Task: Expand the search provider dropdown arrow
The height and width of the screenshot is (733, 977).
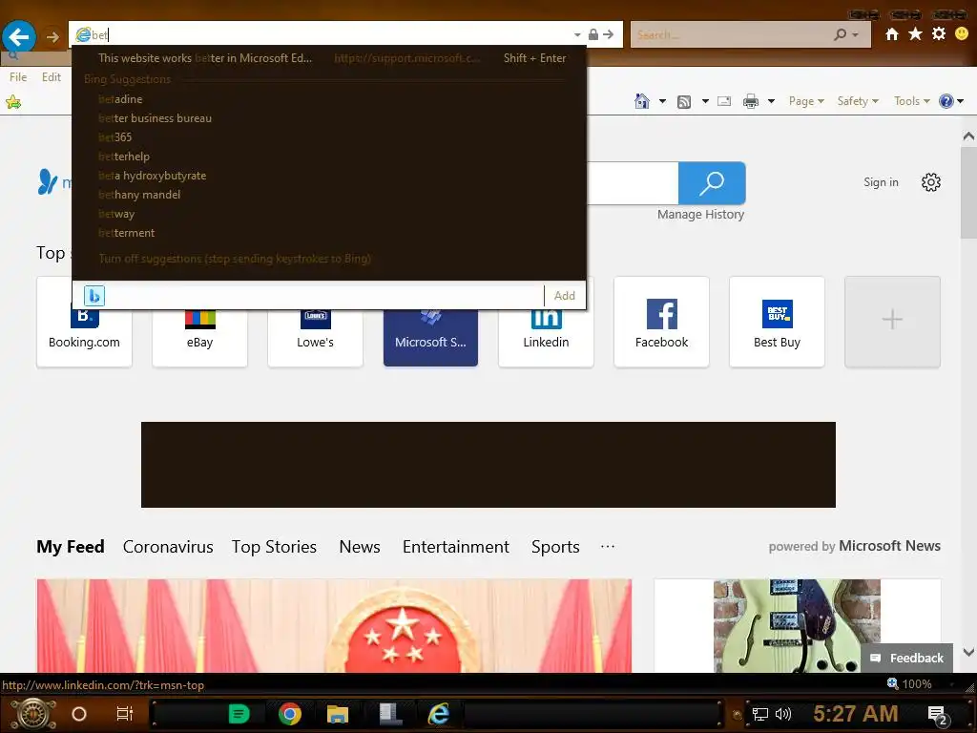Action: (x=856, y=35)
